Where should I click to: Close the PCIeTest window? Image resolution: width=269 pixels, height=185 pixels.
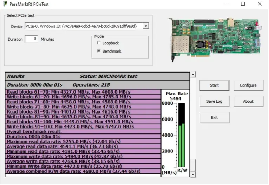click(260, 4)
